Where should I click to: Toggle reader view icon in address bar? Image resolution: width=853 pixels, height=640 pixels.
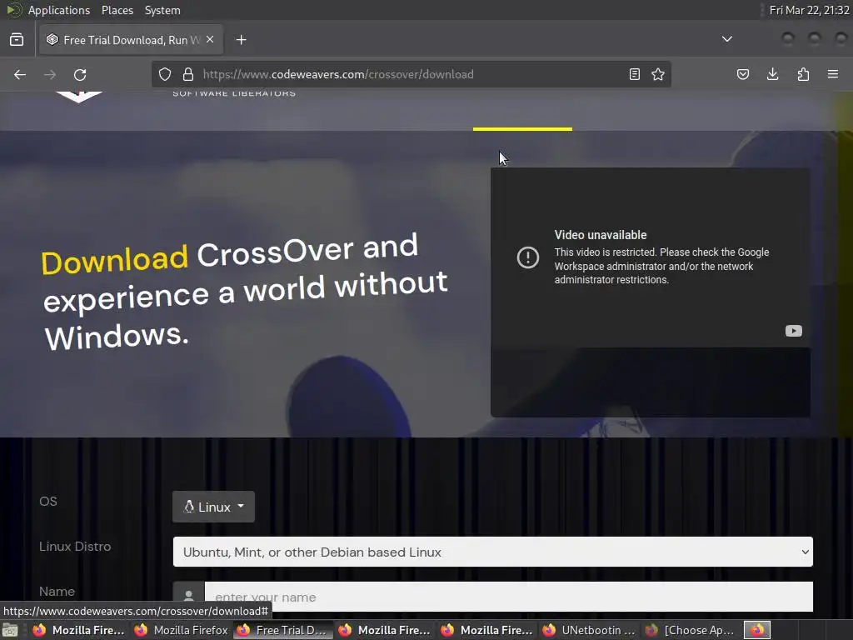tap(634, 74)
